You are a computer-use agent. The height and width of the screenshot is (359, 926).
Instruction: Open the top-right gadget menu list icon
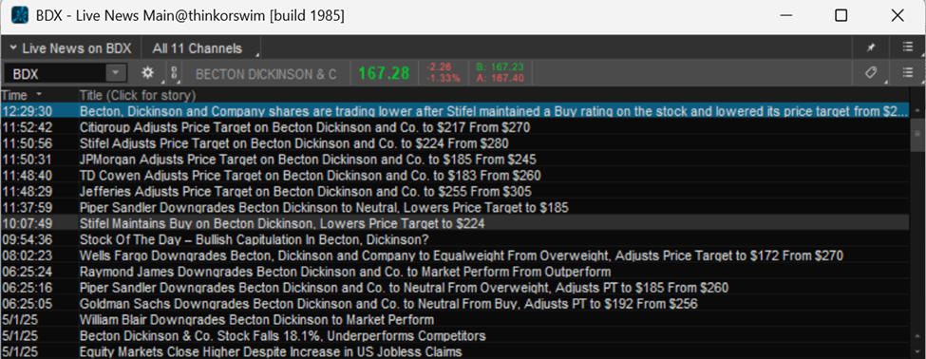tap(908, 47)
